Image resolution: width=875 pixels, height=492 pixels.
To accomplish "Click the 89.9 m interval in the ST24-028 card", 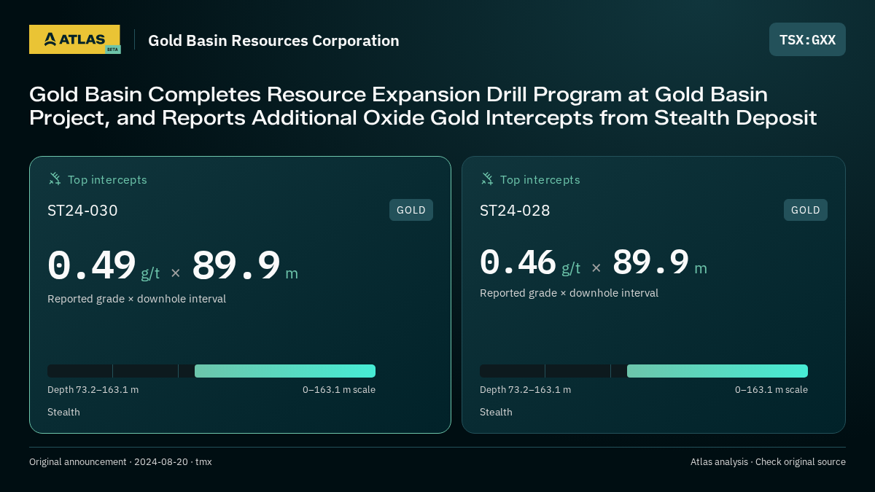I will tap(660, 262).
